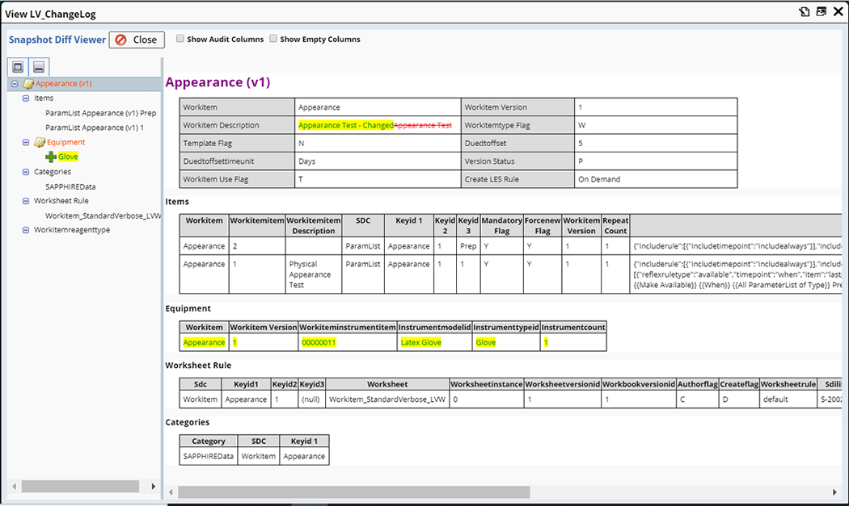
Task: Select ParamList Appearance (v1) Prep tree item
Action: [101, 113]
